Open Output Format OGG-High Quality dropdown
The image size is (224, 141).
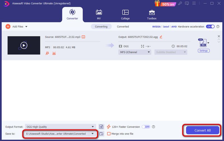tap(60, 127)
